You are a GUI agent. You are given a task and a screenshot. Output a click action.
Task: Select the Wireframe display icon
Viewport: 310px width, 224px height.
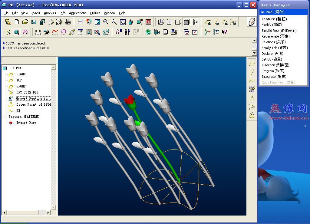(161, 22)
